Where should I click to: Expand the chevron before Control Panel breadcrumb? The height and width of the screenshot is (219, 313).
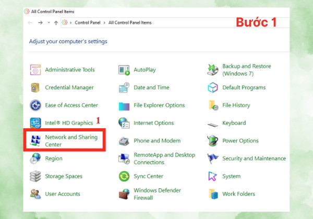click(x=70, y=23)
